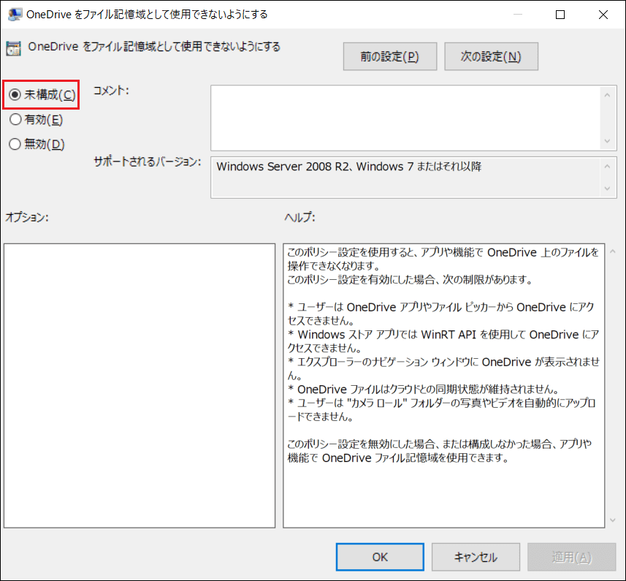
Task: Click the ヘルプ: label
Action: click(299, 217)
